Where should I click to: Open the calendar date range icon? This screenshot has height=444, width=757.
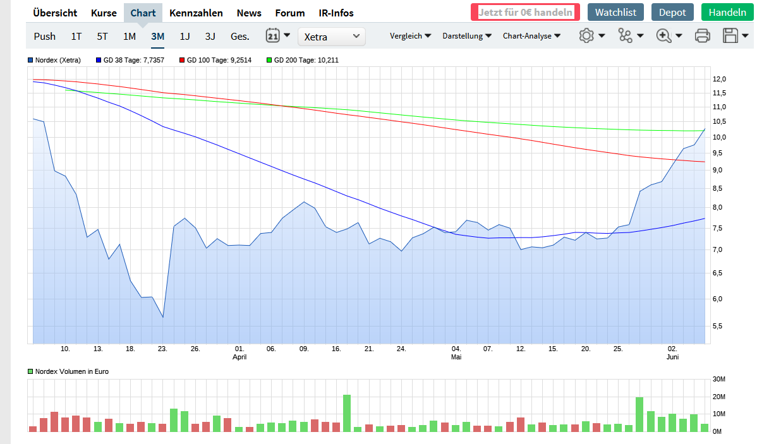pos(273,35)
